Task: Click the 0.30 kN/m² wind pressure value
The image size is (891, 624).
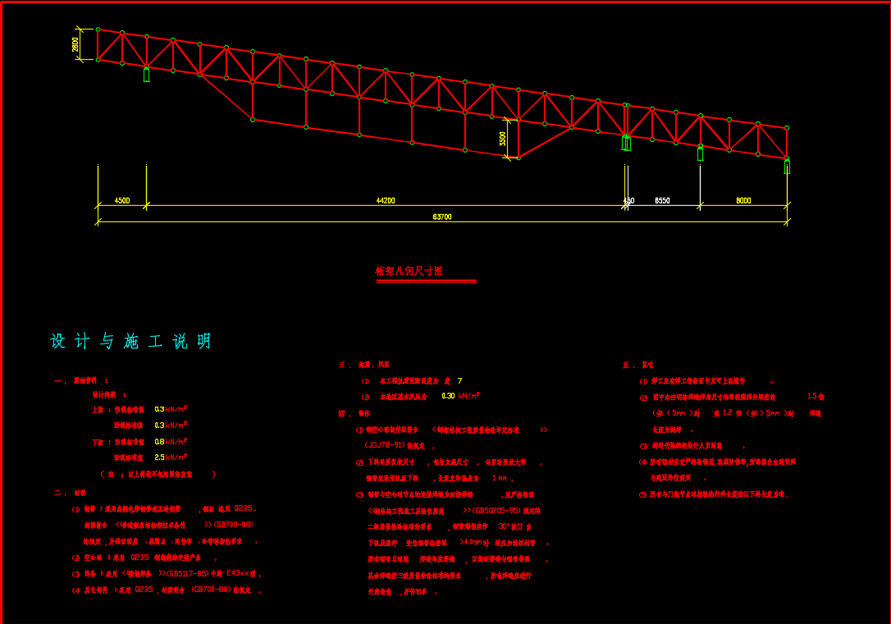Action: [x=461, y=396]
